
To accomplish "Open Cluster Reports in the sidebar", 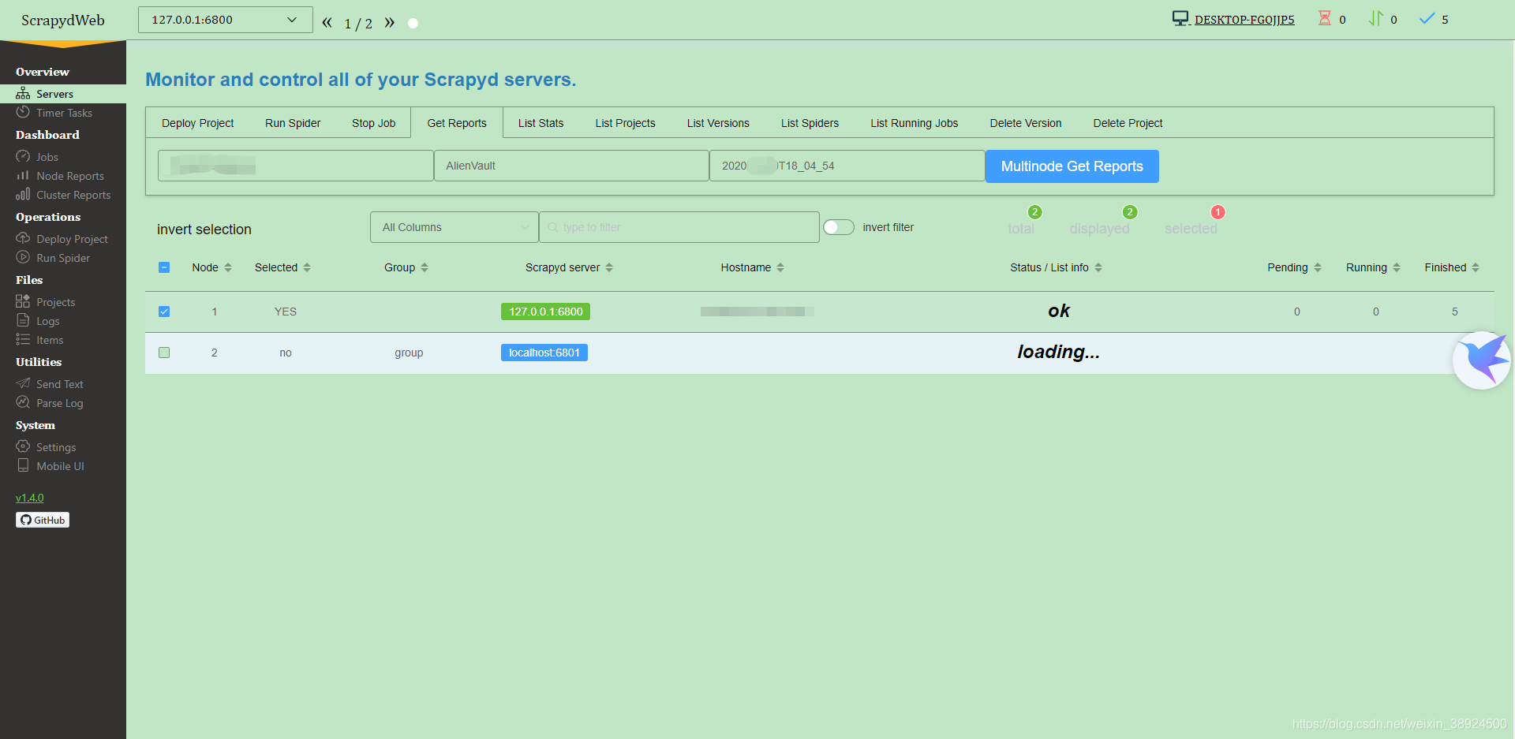I will point(72,195).
